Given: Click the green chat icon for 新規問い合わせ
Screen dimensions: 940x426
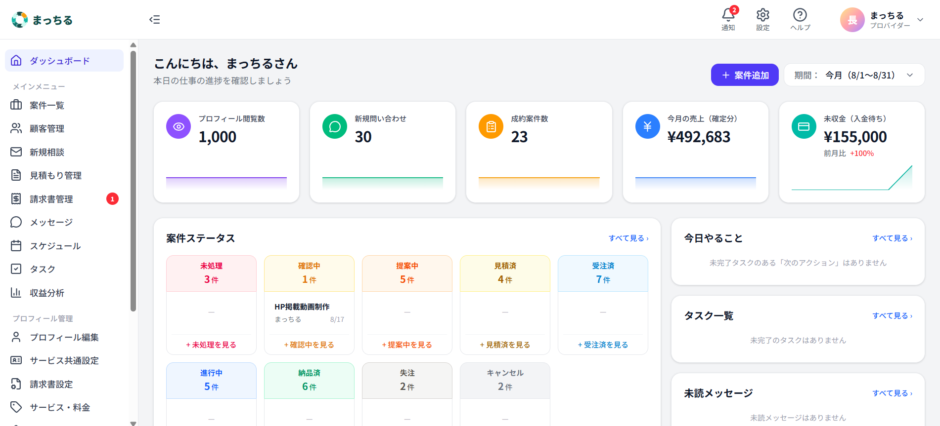Looking at the screenshot, I should (x=335, y=126).
